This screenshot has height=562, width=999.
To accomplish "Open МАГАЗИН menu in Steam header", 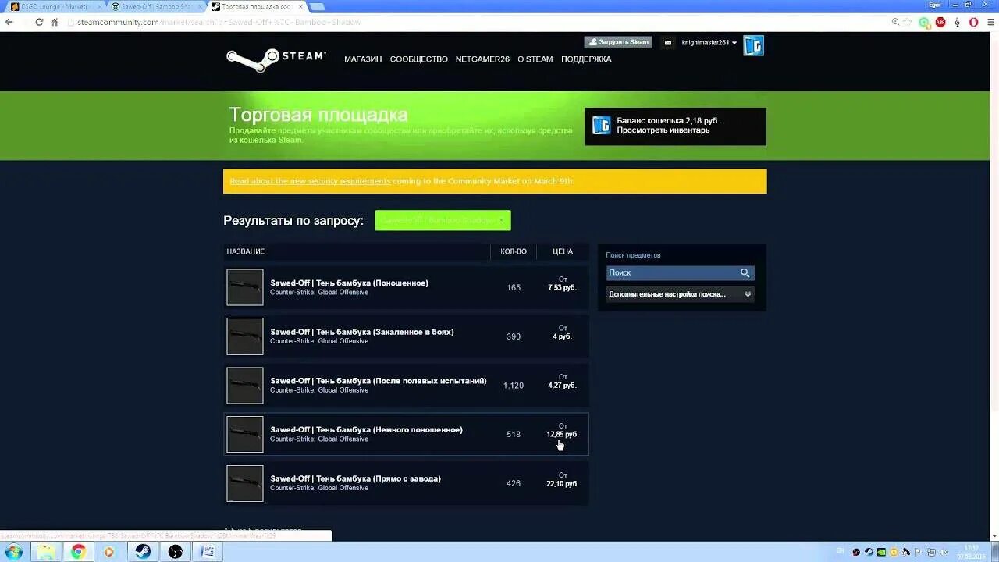I will [363, 59].
